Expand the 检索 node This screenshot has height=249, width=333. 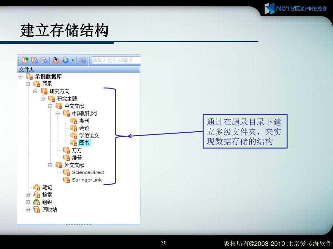pos(28,195)
